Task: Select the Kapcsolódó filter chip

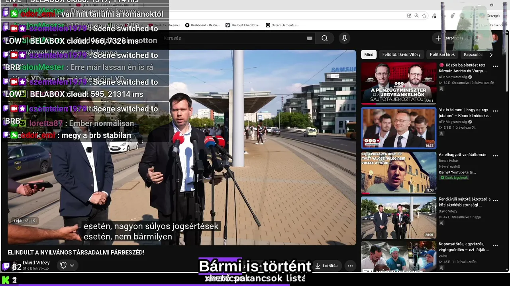Action: [x=473, y=54]
